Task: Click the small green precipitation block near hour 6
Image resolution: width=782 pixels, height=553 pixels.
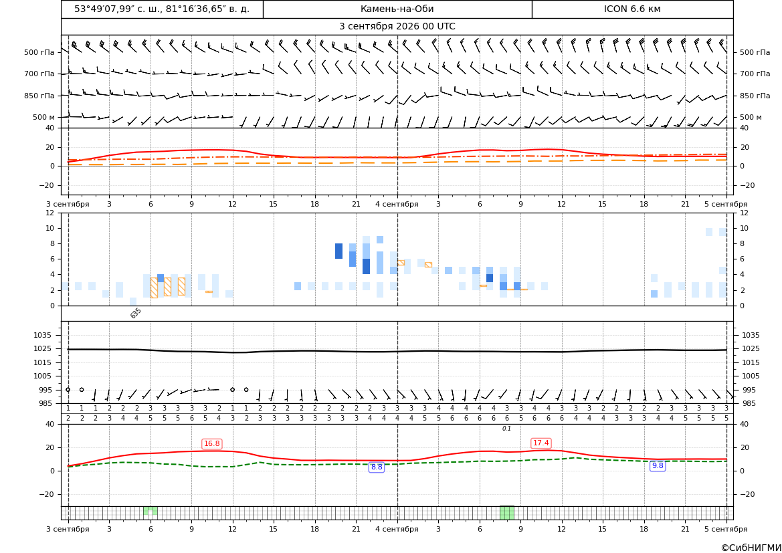Action: (150, 511)
